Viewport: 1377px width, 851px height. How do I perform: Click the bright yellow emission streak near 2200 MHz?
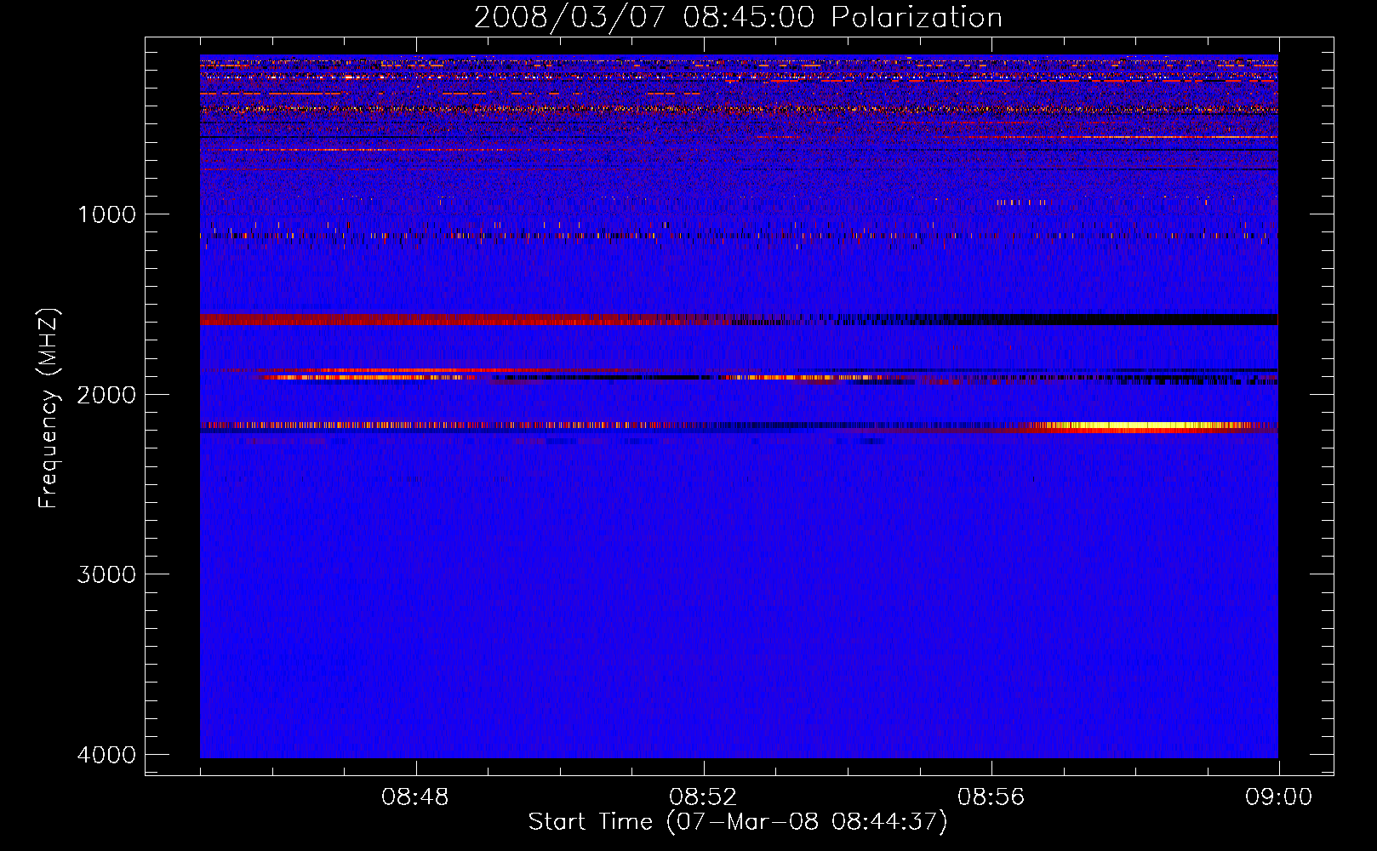click(x=1140, y=425)
